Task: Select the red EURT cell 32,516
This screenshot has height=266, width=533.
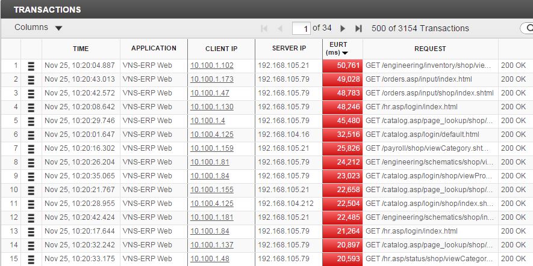Action: point(342,135)
